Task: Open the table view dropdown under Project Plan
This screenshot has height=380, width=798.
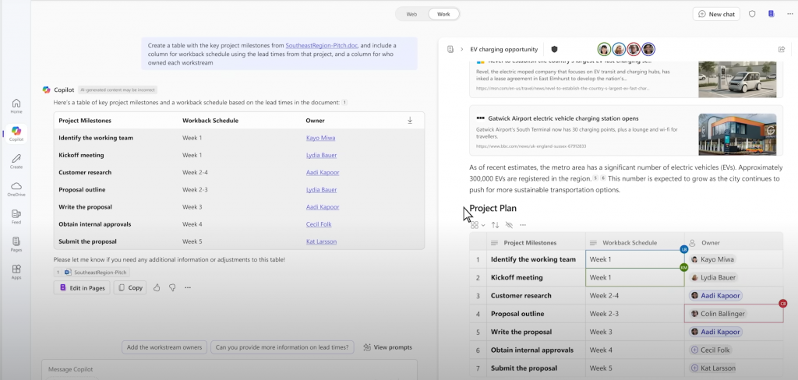Action: pos(478,225)
